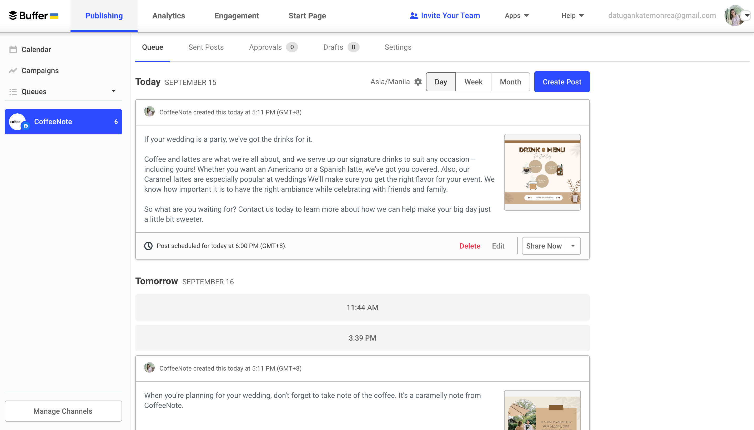Delete today's scheduled post
The image size is (754, 430).
click(470, 246)
